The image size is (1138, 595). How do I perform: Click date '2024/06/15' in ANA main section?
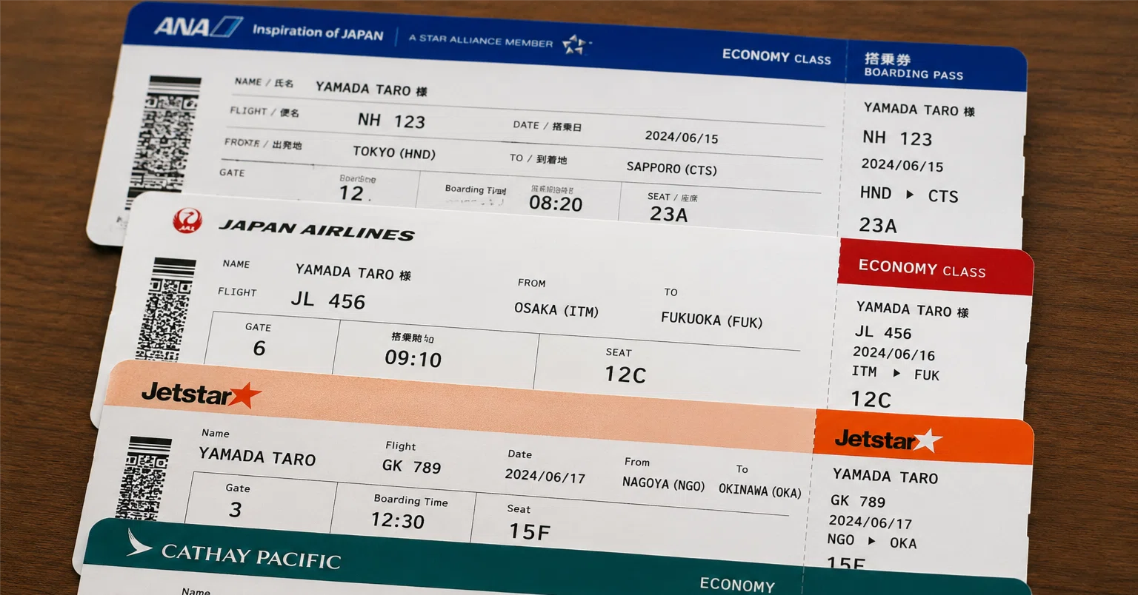point(682,137)
